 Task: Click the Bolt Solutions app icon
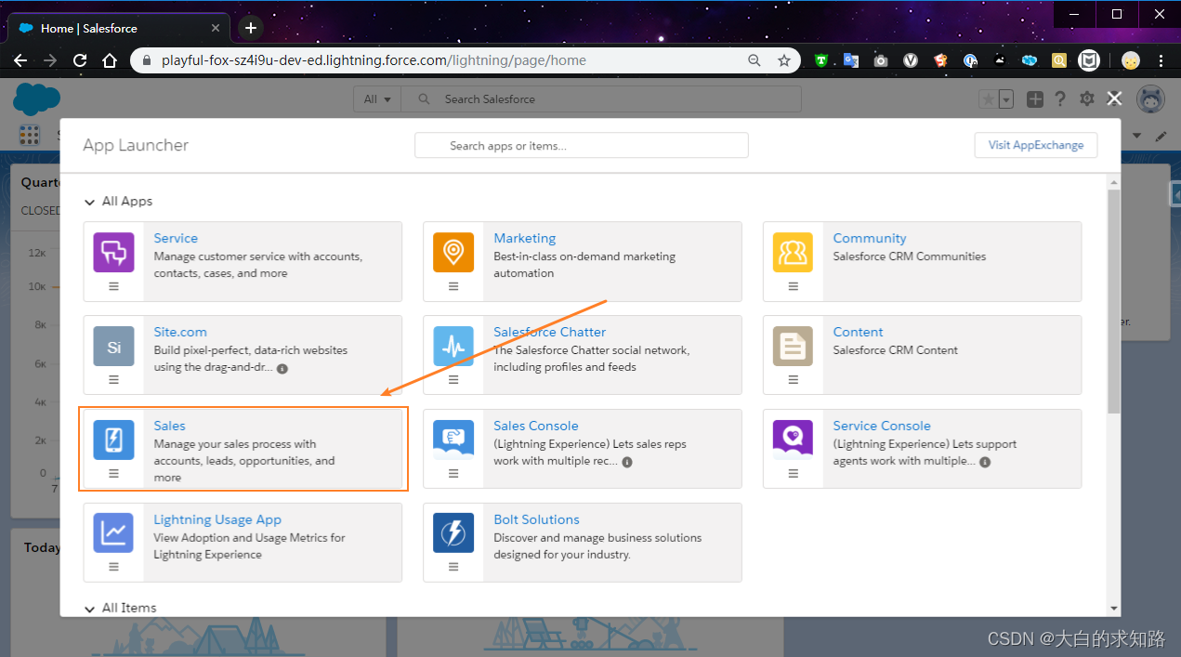pyautogui.click(x=453, y=533)
